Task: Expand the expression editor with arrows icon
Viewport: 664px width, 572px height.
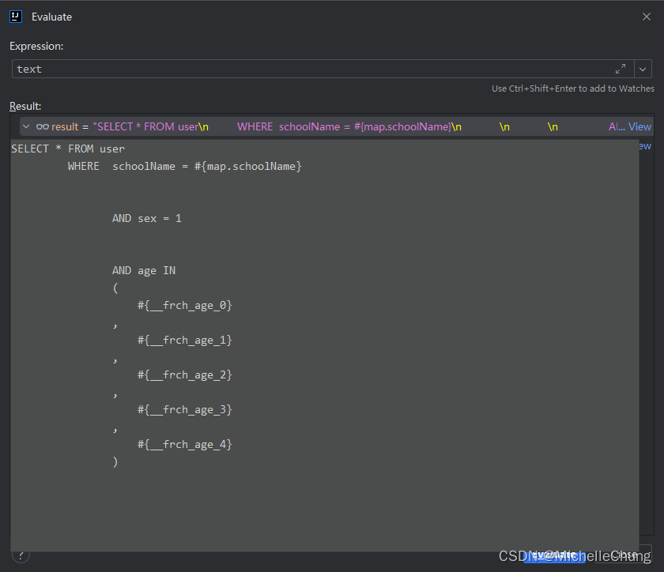Action: point(621,69)
